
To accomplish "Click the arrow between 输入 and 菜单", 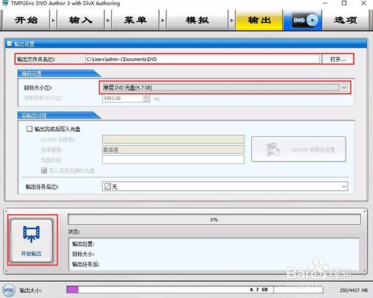I will (x=108, y=21).
